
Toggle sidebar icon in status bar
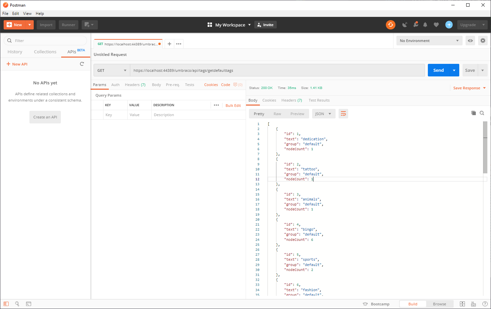coord(6,304)
